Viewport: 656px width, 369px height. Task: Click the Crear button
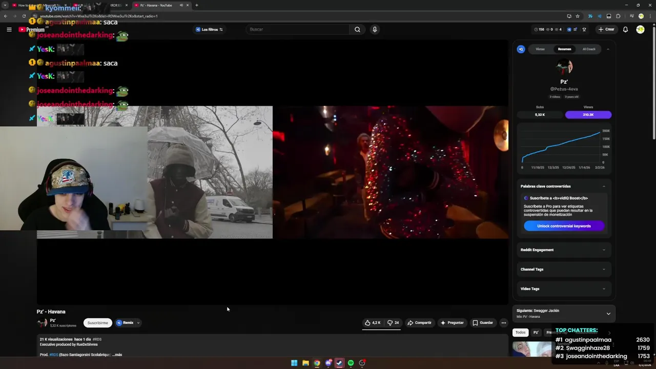click(606, 29)
